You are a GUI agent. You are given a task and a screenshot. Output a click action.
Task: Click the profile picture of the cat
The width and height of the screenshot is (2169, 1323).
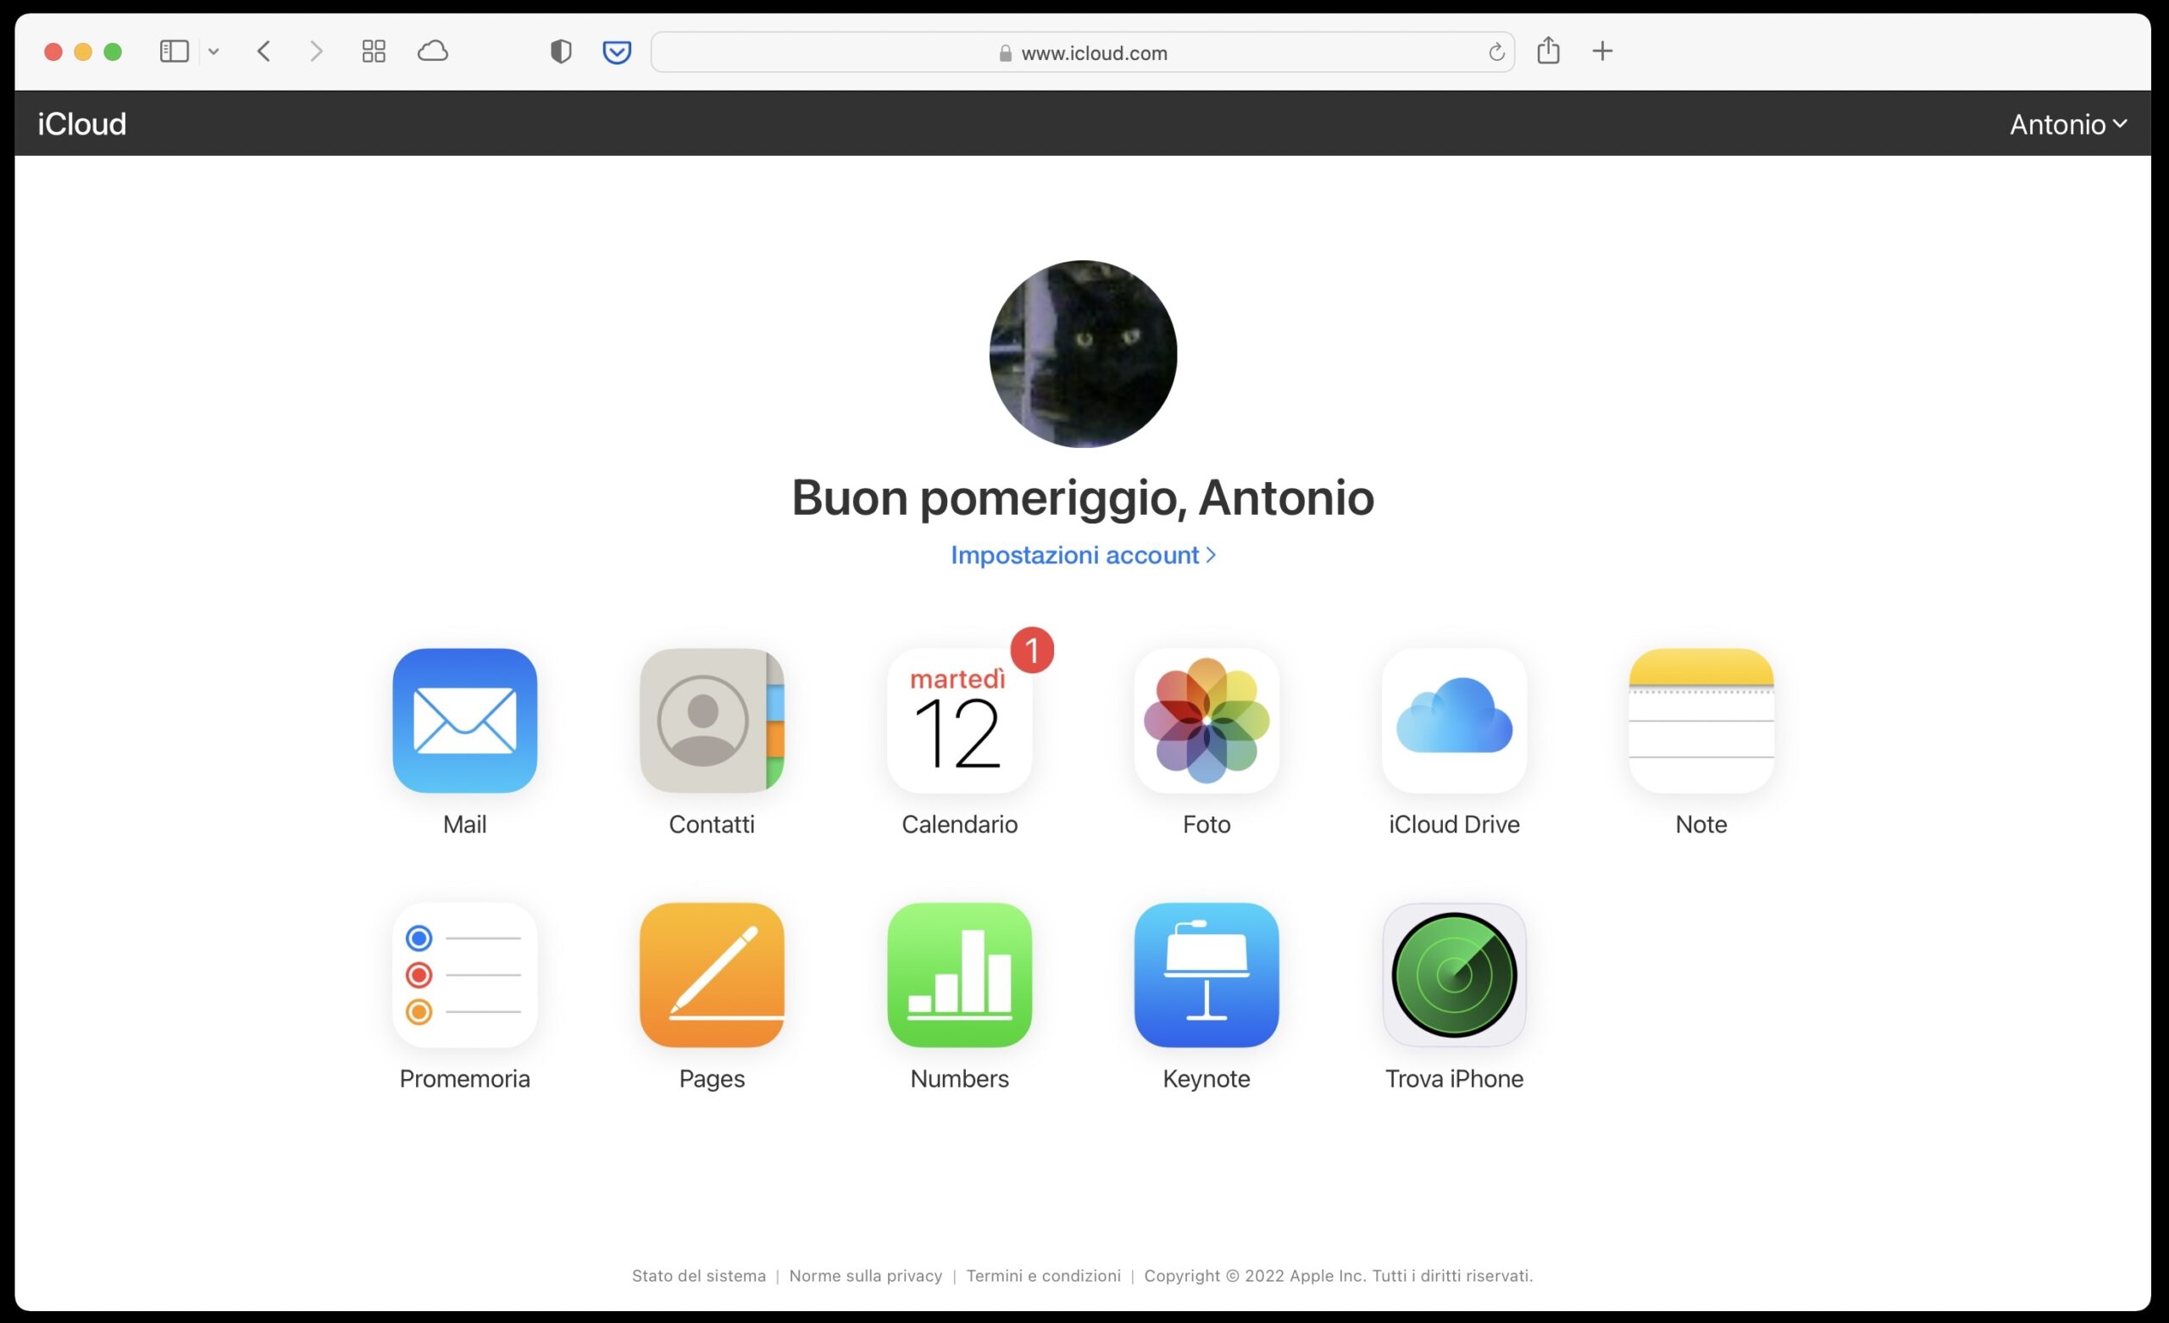coord(1082,354)
